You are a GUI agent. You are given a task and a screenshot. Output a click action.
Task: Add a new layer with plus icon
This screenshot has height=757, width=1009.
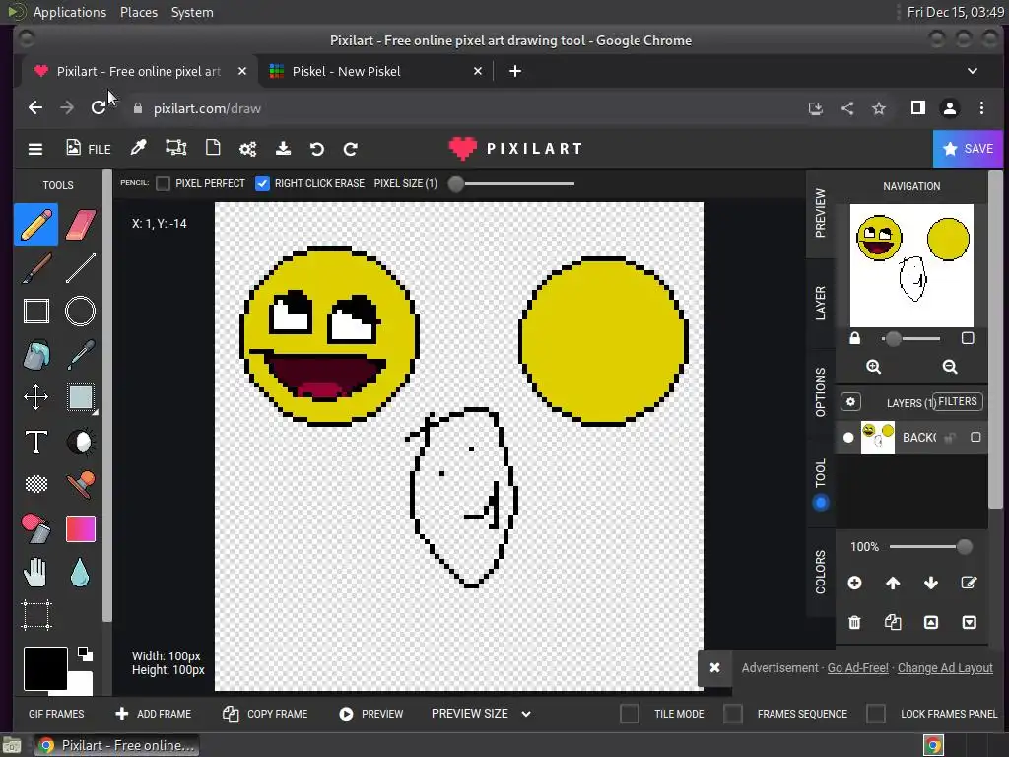pos(854,584)
